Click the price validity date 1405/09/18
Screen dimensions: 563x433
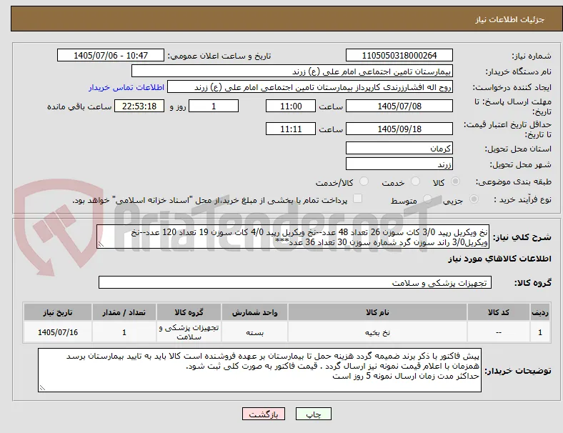click(x=399, y=129)
